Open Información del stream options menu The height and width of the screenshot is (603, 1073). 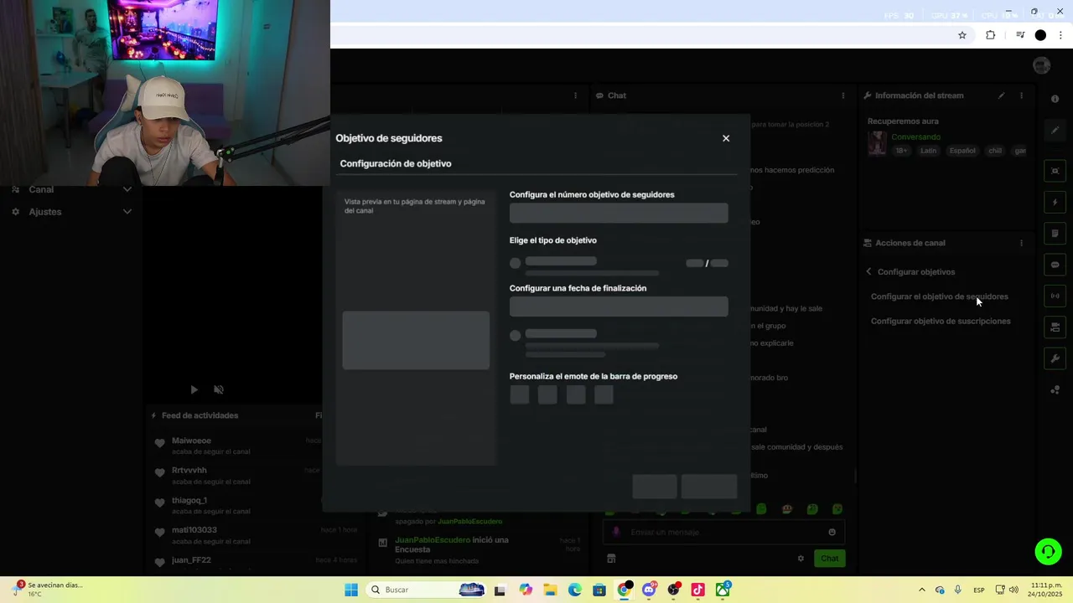[x=1021, y=95]
